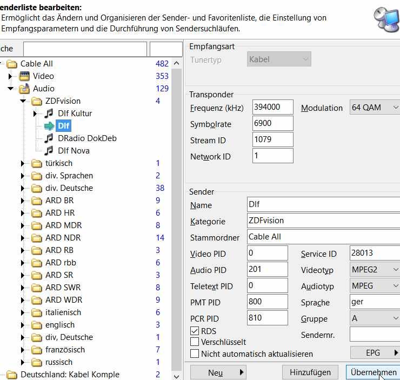
Task: Click the Frequenz (kHz) input field
Action: point(272,107)
